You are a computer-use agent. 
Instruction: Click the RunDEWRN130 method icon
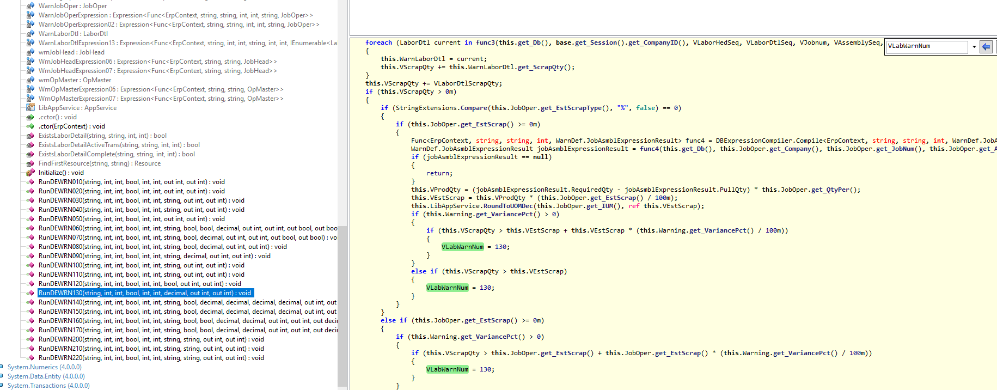click(x=30, y=293)
